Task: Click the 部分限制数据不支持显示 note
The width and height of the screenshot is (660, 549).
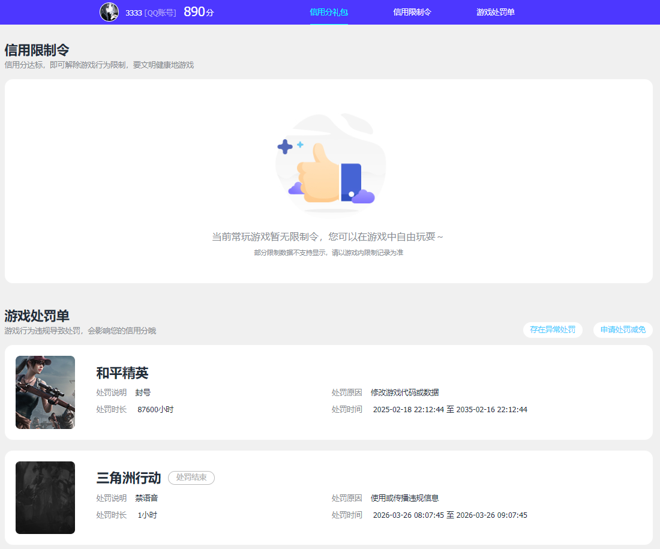Action: click(329, 253)
